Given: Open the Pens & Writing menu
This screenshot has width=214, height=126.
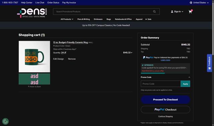Looking at the screenshot, I should point(84,19).
